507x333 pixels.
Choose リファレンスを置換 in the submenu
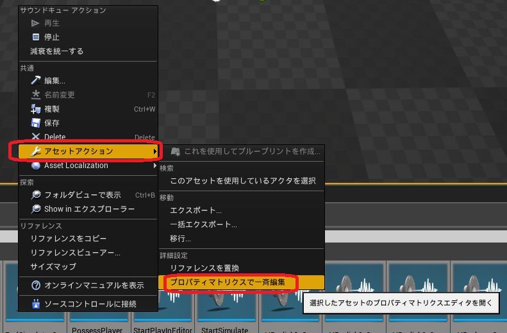242,268
